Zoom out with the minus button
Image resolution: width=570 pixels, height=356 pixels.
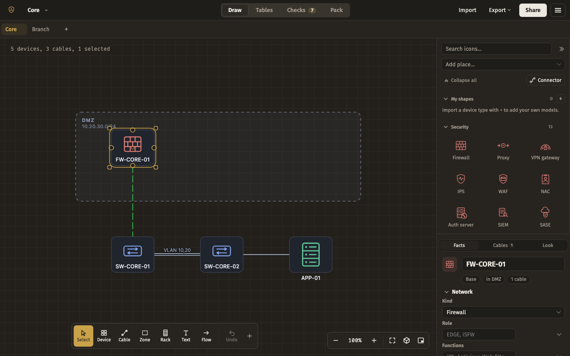point(336,340)
